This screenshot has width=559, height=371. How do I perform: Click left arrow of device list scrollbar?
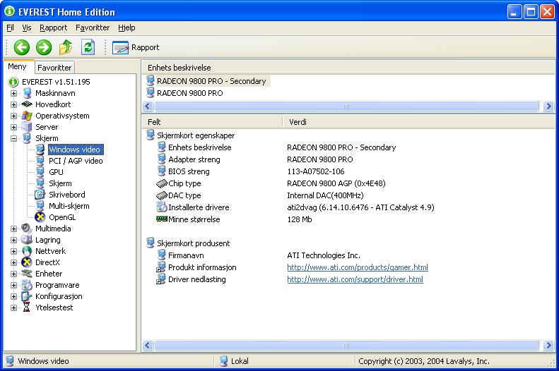[x=148, y=106]
